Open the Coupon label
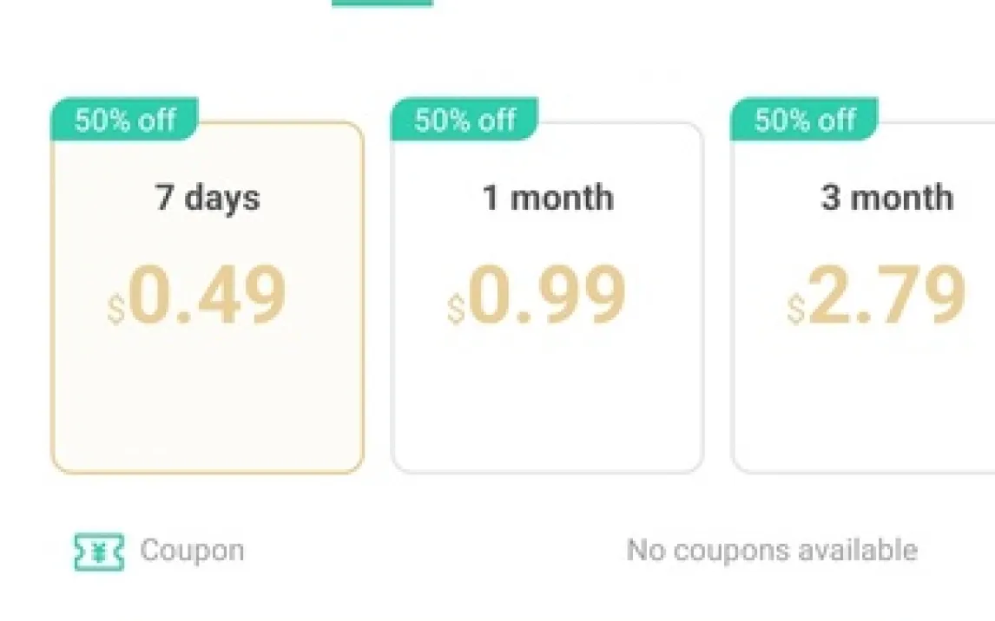Image resolution: width=995 pixels, height=621 pixels. (x=192, y=551)
